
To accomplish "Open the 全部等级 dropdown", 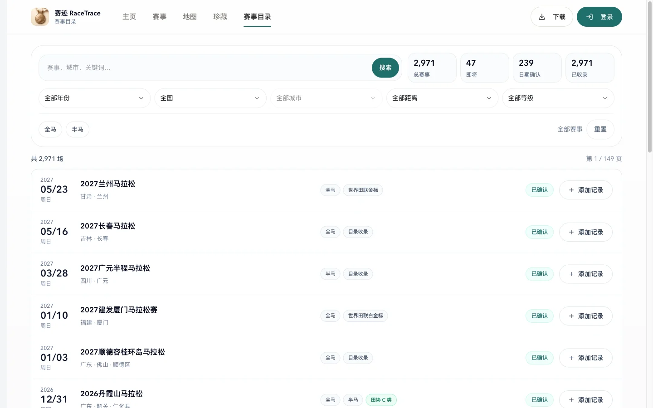I will click(558, 98).
